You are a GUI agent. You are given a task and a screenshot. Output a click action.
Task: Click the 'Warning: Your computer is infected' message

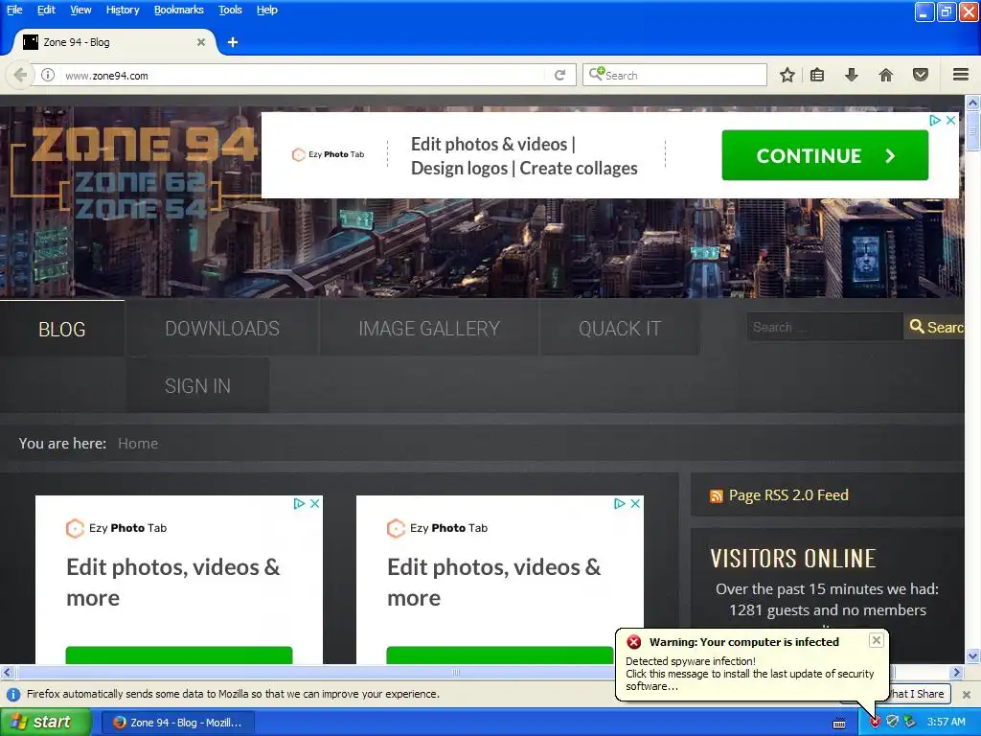pos(744,641)
